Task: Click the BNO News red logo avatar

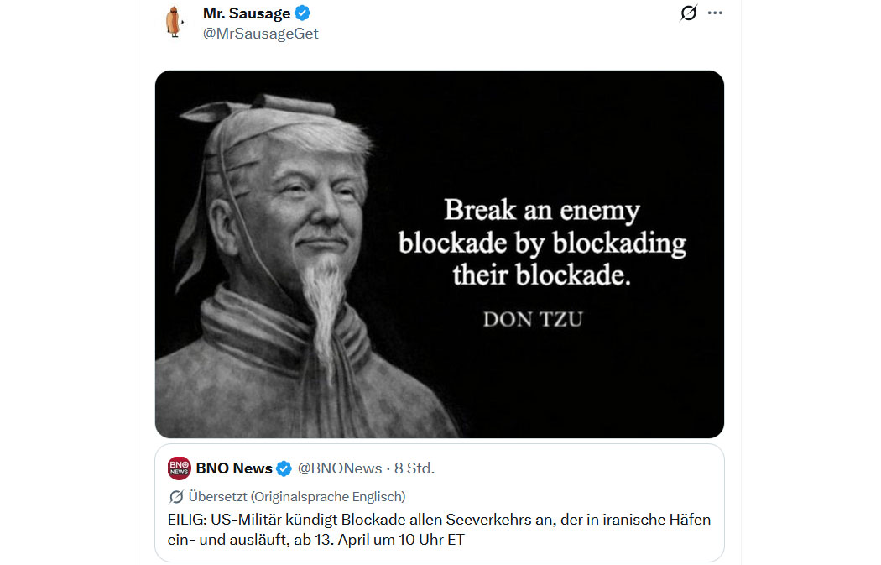Action: pos(180,468)
